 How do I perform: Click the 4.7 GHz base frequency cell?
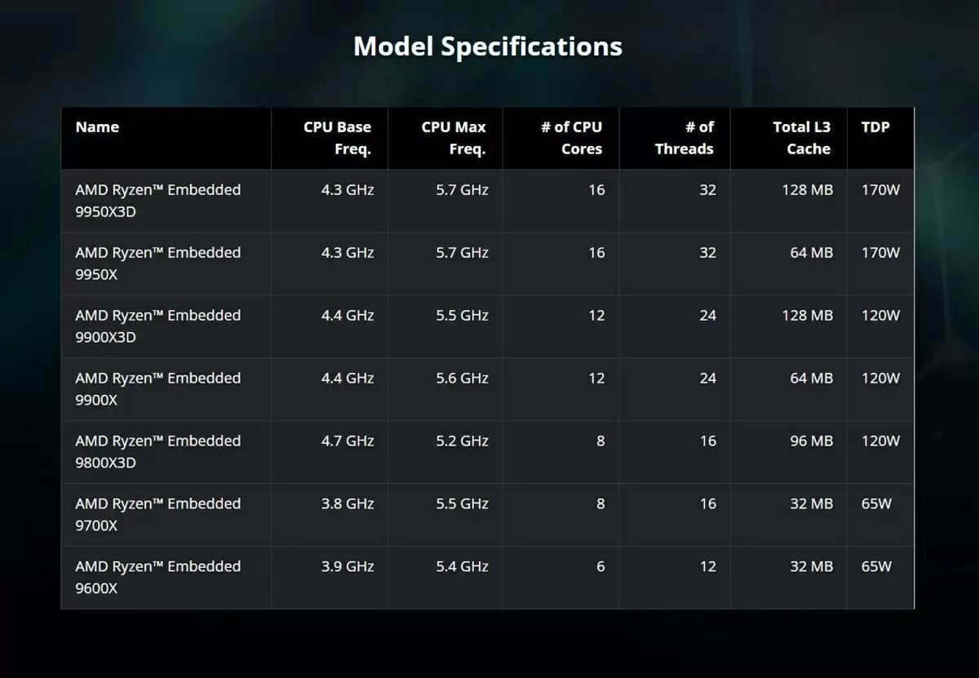point(348,441)
